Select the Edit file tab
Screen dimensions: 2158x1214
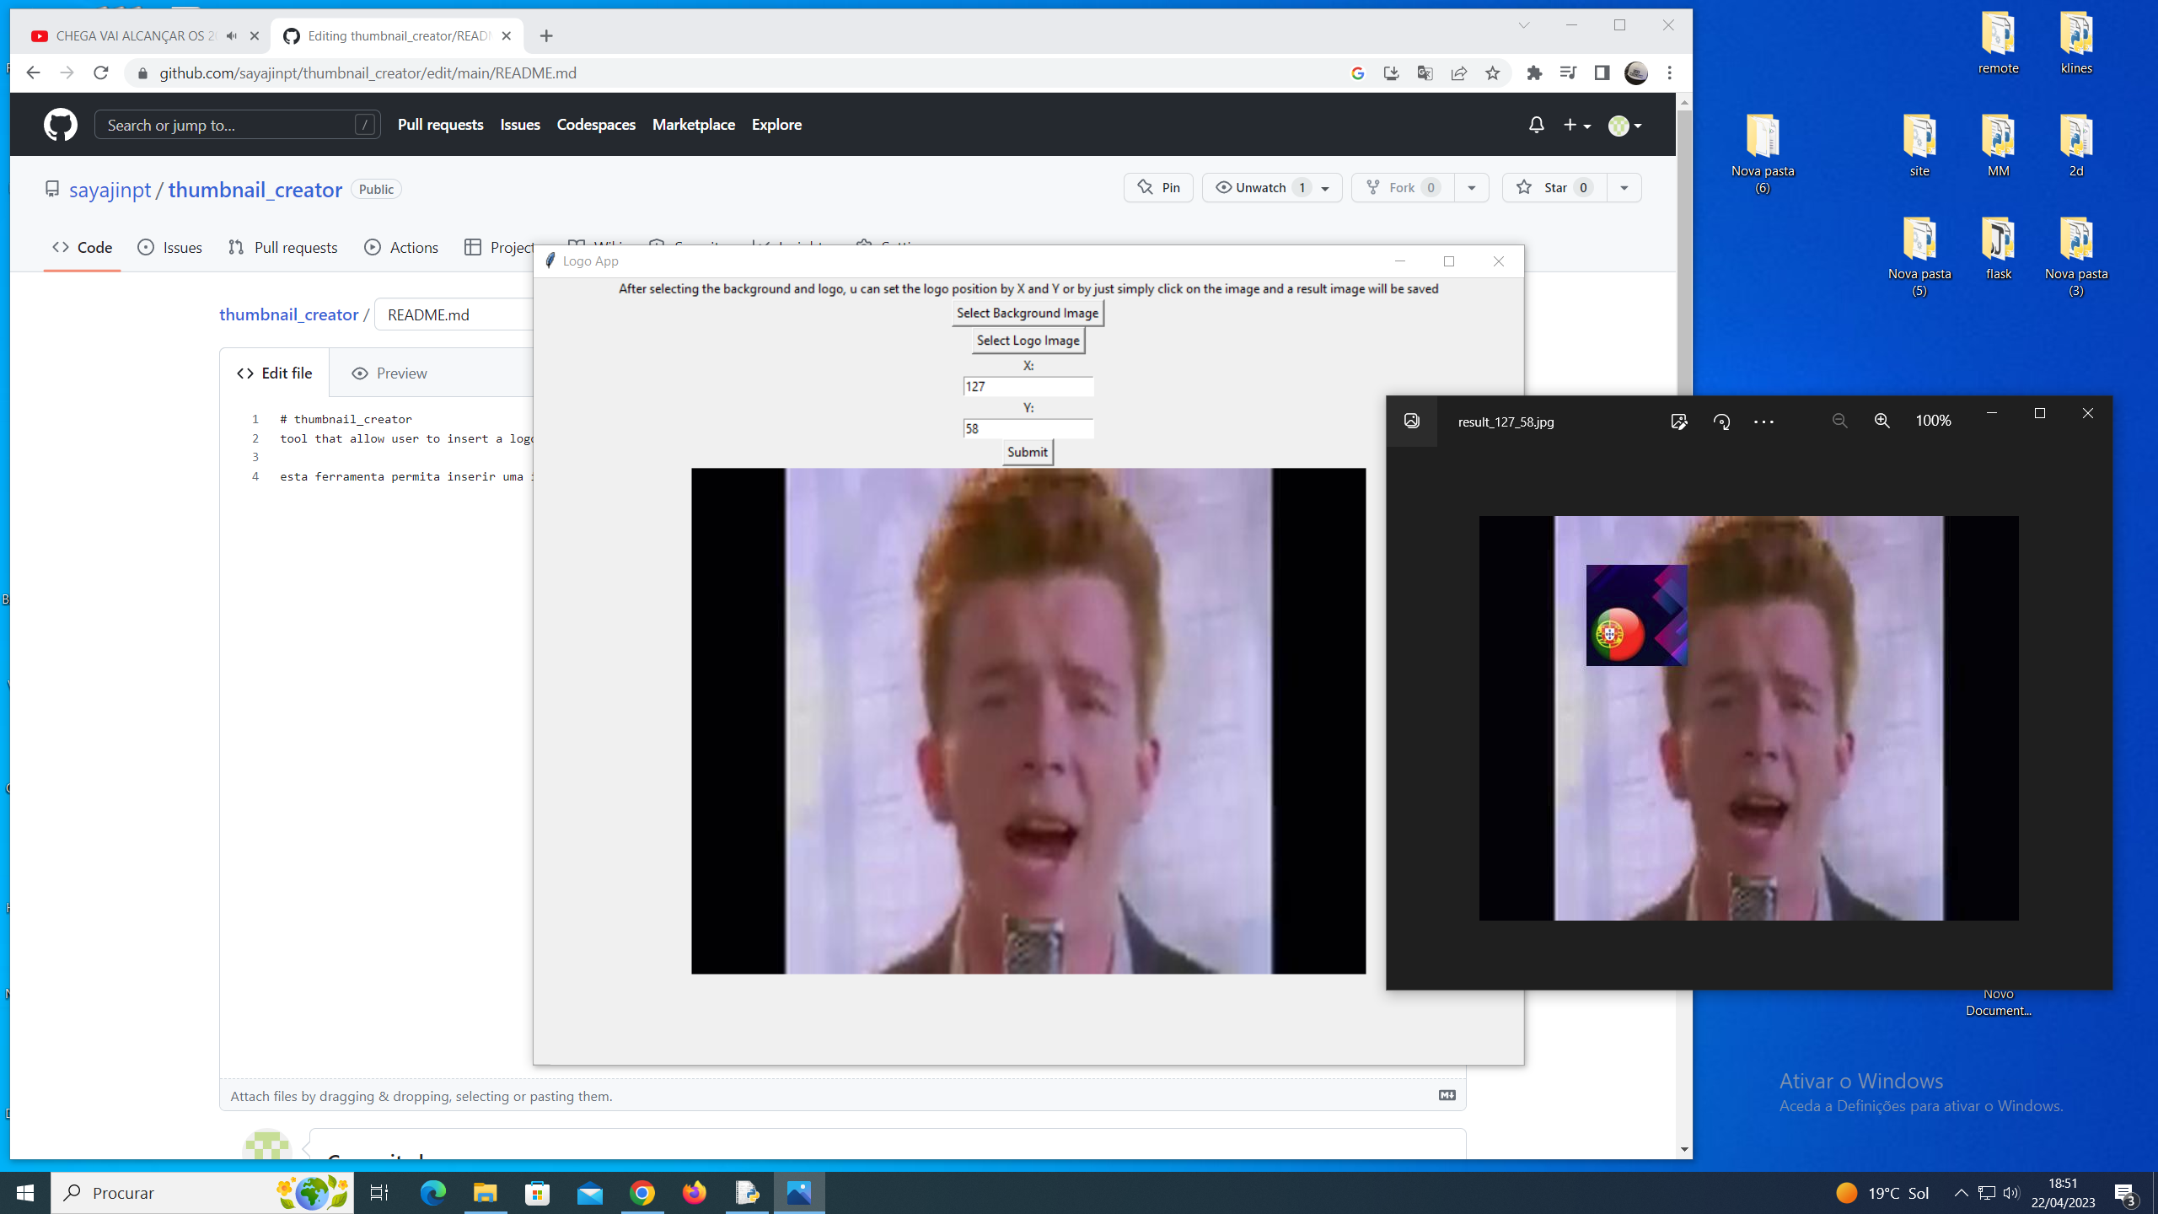[274, 373]
